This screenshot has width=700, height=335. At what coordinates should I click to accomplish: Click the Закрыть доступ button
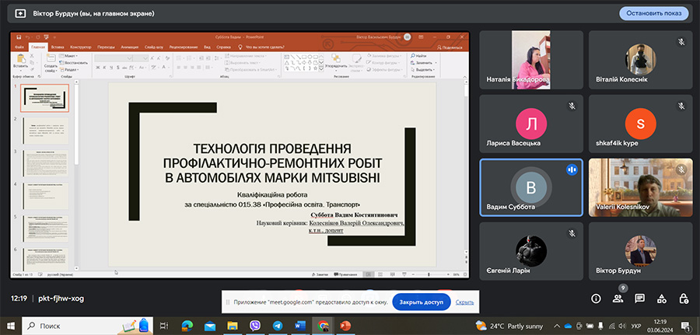tap(421, 302)
